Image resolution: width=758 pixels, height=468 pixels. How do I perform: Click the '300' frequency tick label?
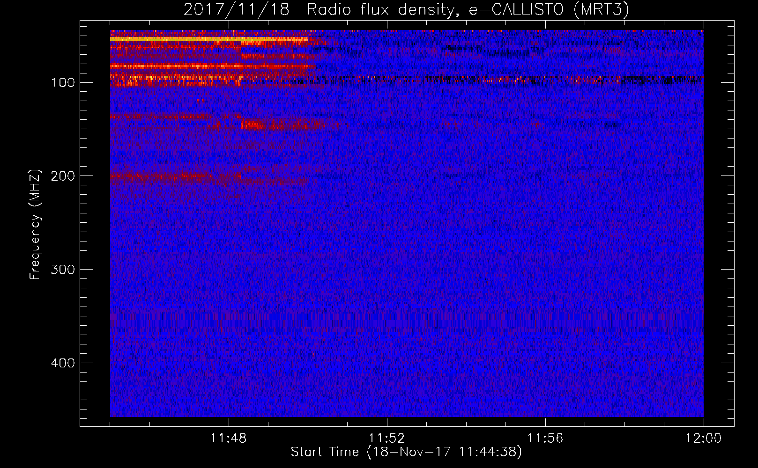63,270
